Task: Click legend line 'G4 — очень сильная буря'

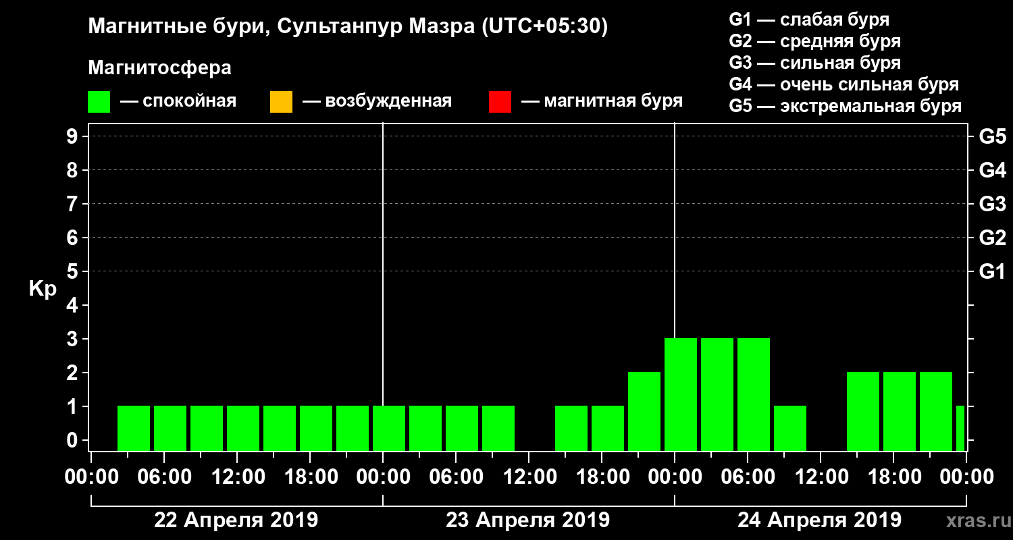Action: coord(844,84)
